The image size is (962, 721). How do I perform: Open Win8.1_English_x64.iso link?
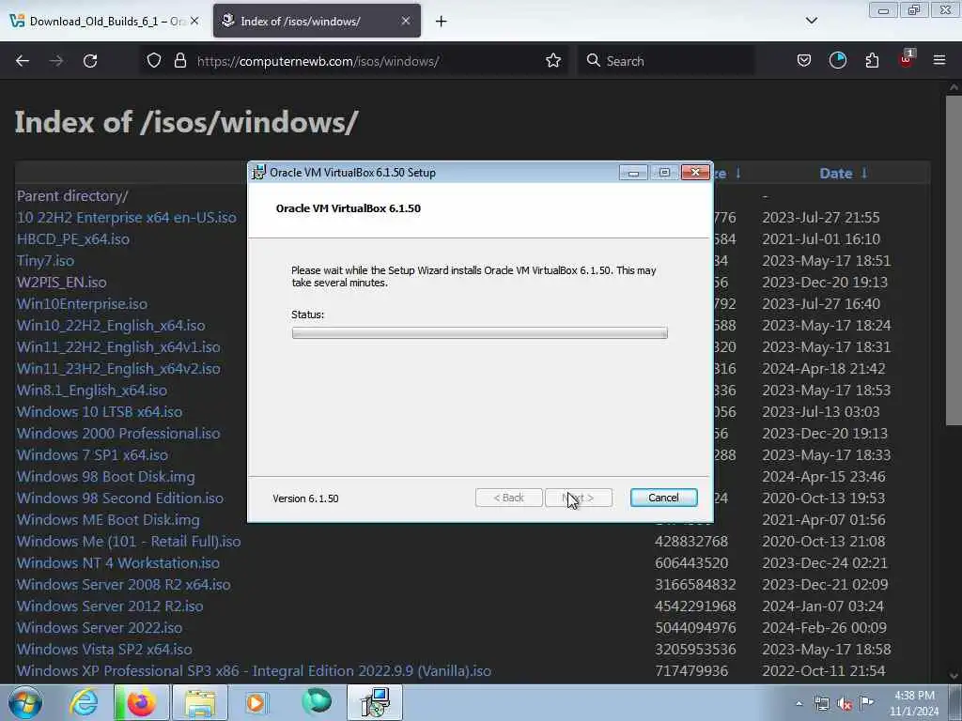pos(92,390)
